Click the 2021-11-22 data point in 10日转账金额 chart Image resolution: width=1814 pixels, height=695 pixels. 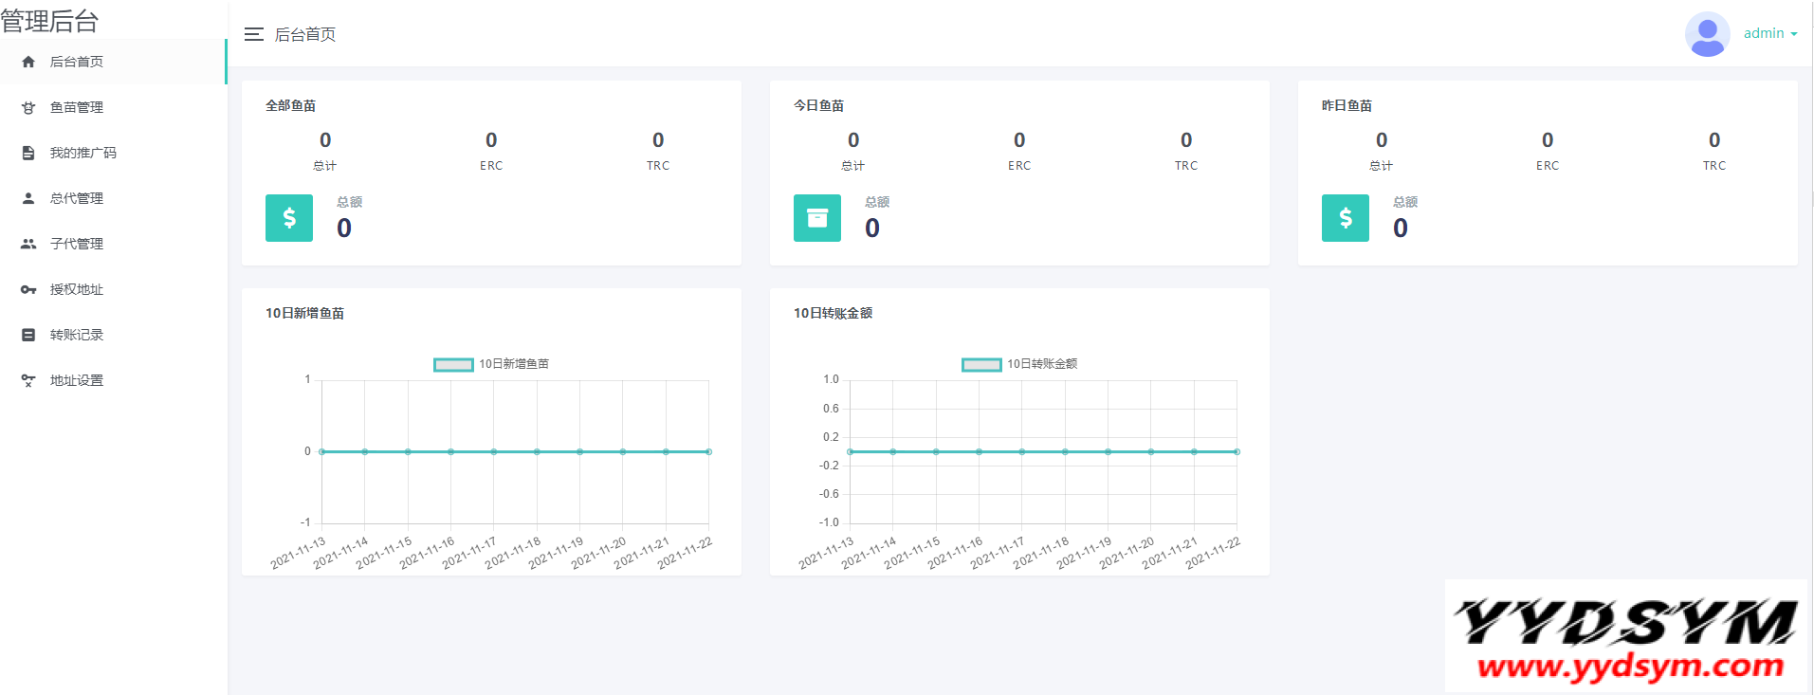click(1237, 451)
